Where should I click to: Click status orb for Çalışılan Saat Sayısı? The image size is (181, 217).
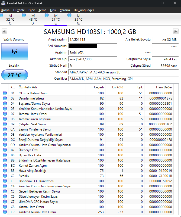point(5,124)
